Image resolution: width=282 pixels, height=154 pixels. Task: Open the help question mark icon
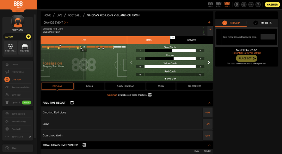click(x=258, y=5)
